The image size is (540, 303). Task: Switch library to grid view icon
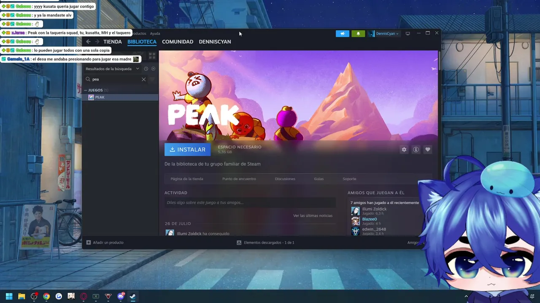(152, 56)
